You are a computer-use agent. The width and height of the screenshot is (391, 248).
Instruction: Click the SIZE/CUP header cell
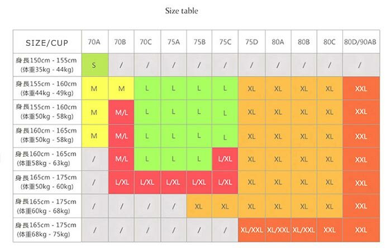coord(47,42)
